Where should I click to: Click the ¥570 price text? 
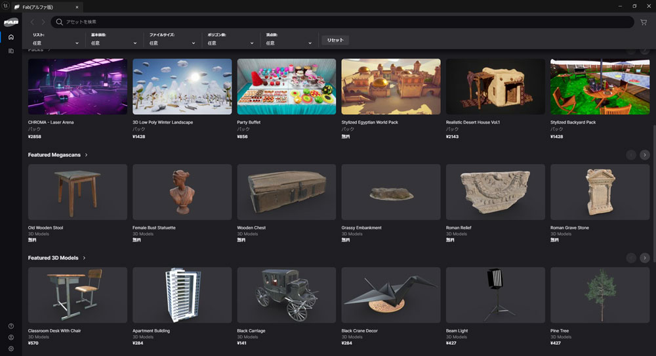pos(33,343)
